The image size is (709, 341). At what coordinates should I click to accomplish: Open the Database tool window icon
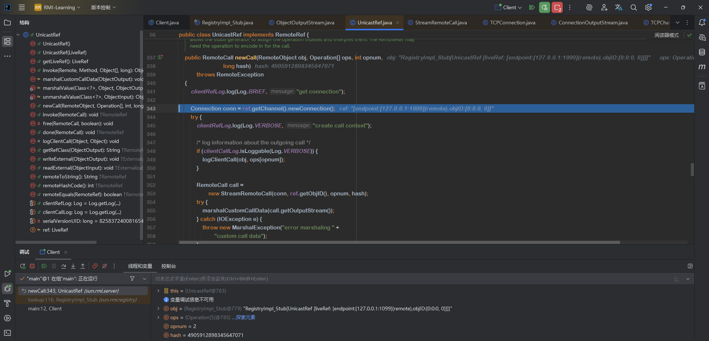click(x=702, y=52)
